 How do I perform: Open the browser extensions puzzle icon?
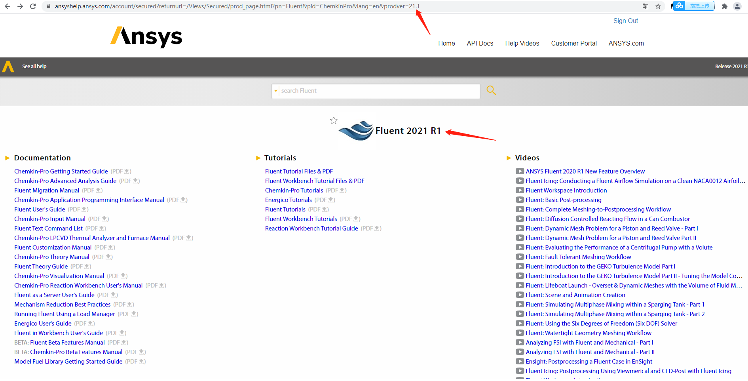(x=724, y=6)
